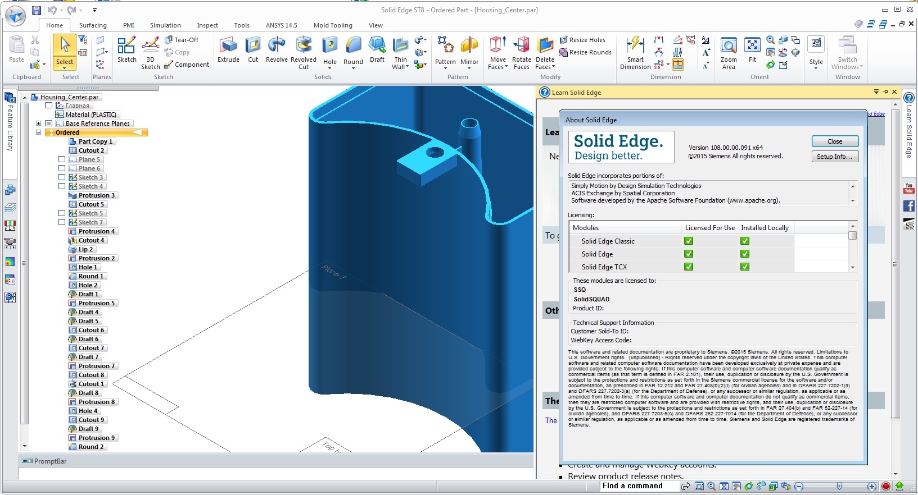Toggle Solid Edge Classic licensed checkbox
The height and width of the screenshot is (495, 918).
(x=689, y=241)
